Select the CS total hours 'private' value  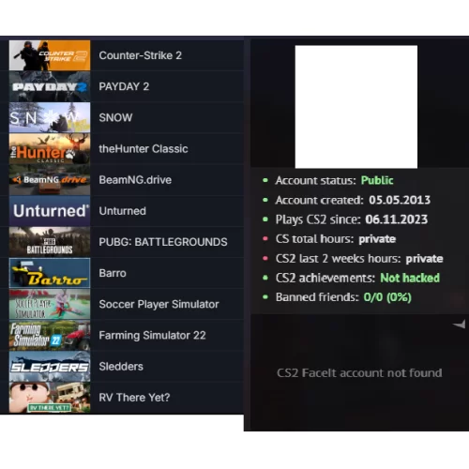coord(377,239)
